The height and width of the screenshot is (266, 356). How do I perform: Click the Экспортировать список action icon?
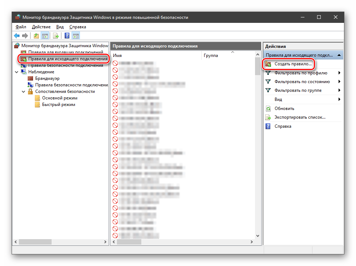[268, 117]
